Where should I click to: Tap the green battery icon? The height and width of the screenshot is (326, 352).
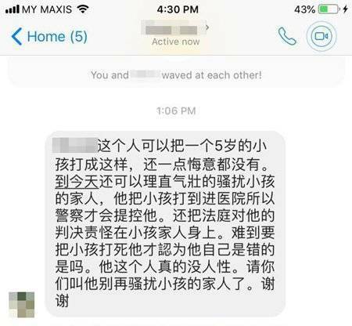coord(329,9)
